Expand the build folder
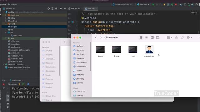Screen dimensions: 200x112 [x=6, y=24]
